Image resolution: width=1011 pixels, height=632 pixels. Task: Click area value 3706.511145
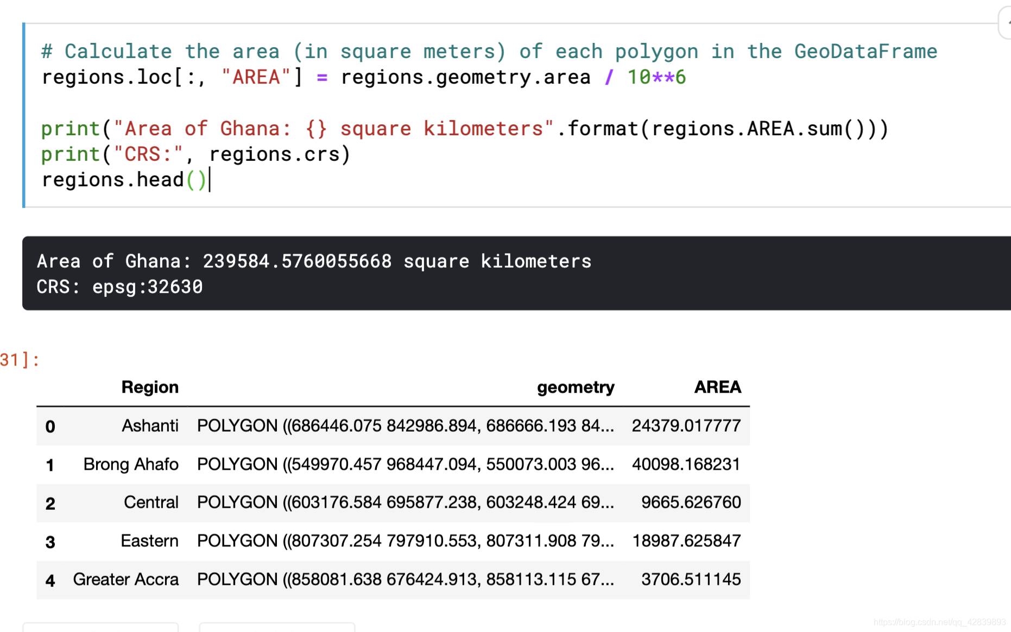tap(691, 579)
